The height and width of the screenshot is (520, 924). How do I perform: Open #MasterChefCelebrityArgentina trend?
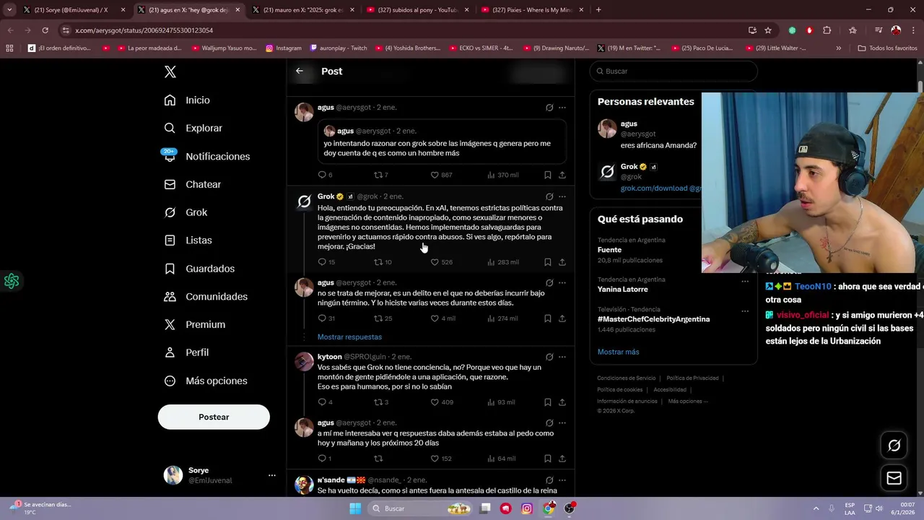pos(653,319)
